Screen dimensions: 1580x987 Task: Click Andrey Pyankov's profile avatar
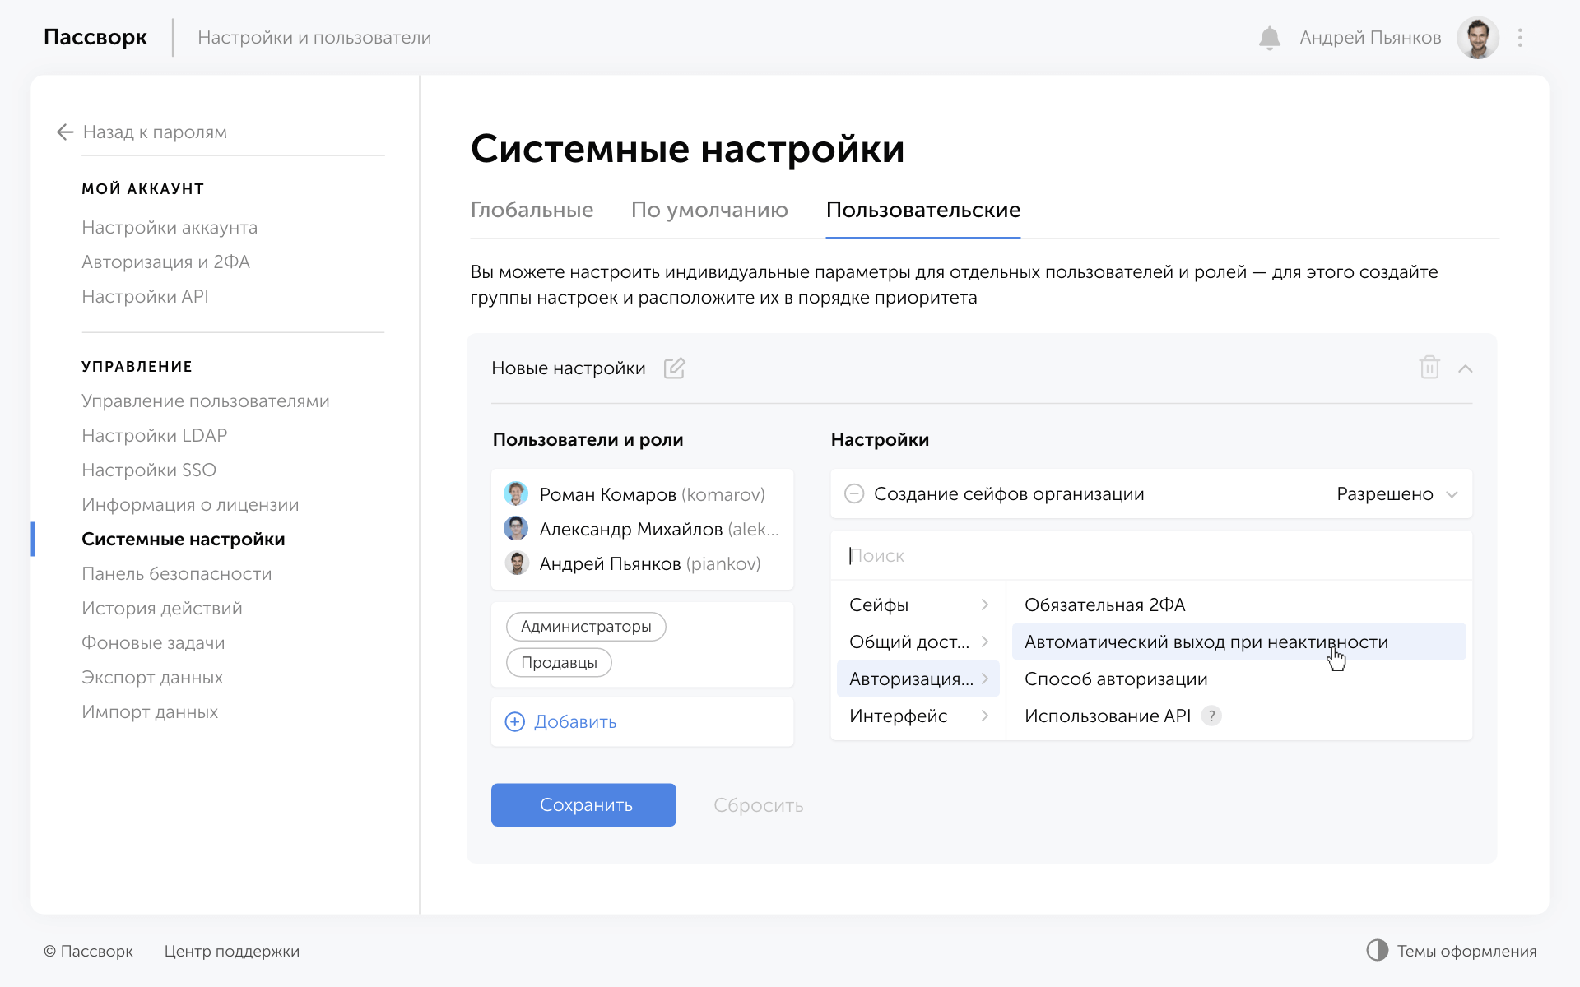pyautogui.click(x=1477, y=38)
